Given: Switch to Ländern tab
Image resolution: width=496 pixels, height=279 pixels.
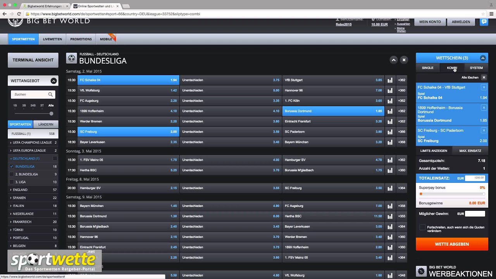Looking at the screenshot, I should click(x=46, y=124).
